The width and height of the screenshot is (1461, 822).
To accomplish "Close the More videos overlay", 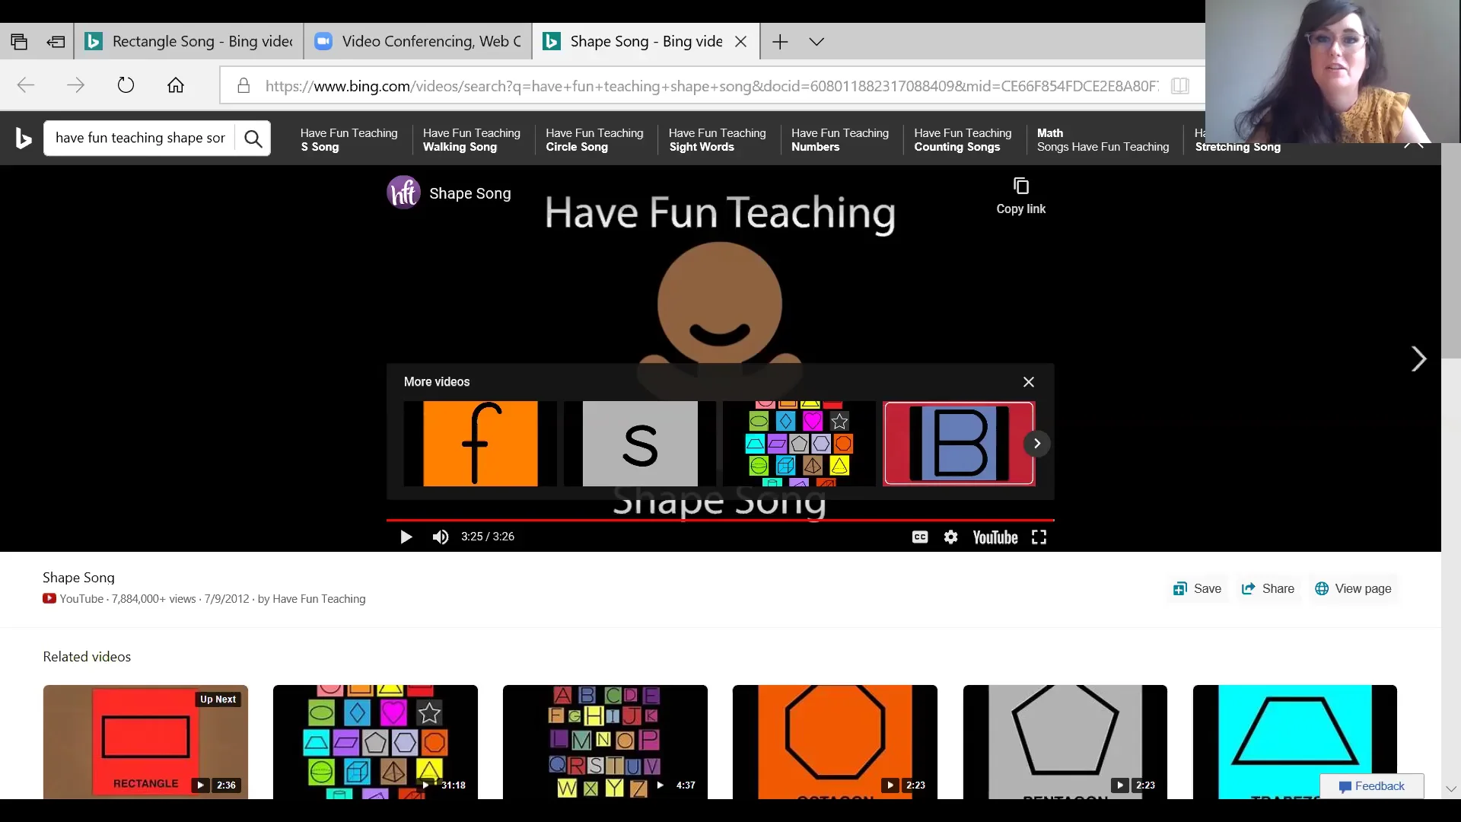I will 1029,382.
